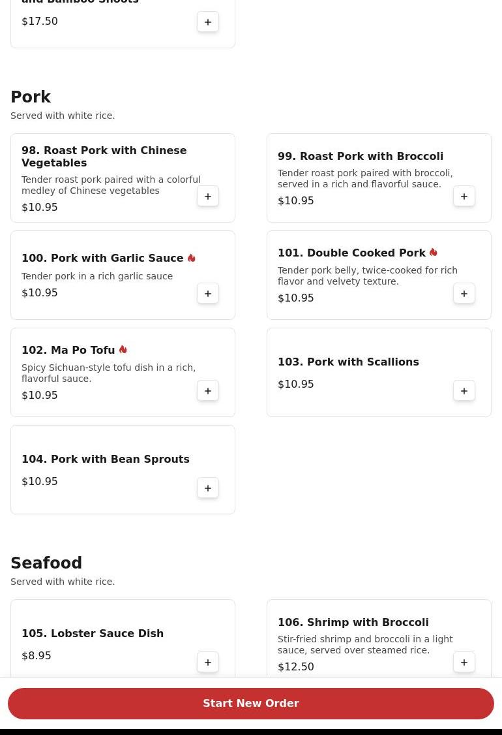Open 100. Pork with Garlic Sauce title
This screenshot has height=735, width=502.
(x=102, y=258)
